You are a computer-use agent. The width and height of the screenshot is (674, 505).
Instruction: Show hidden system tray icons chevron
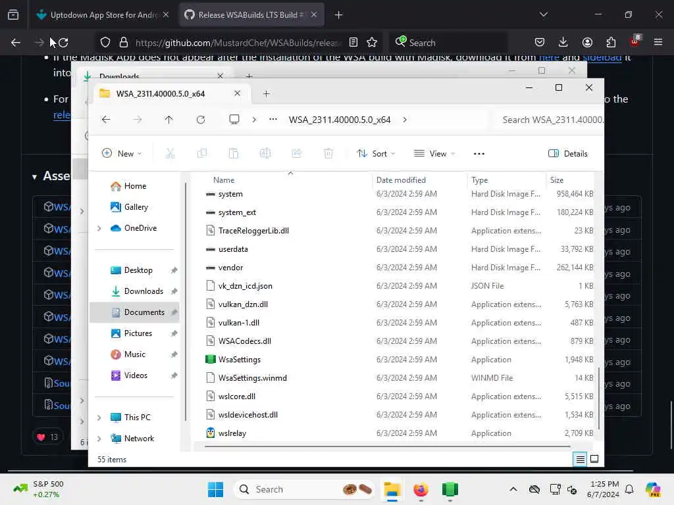[513, 489]
